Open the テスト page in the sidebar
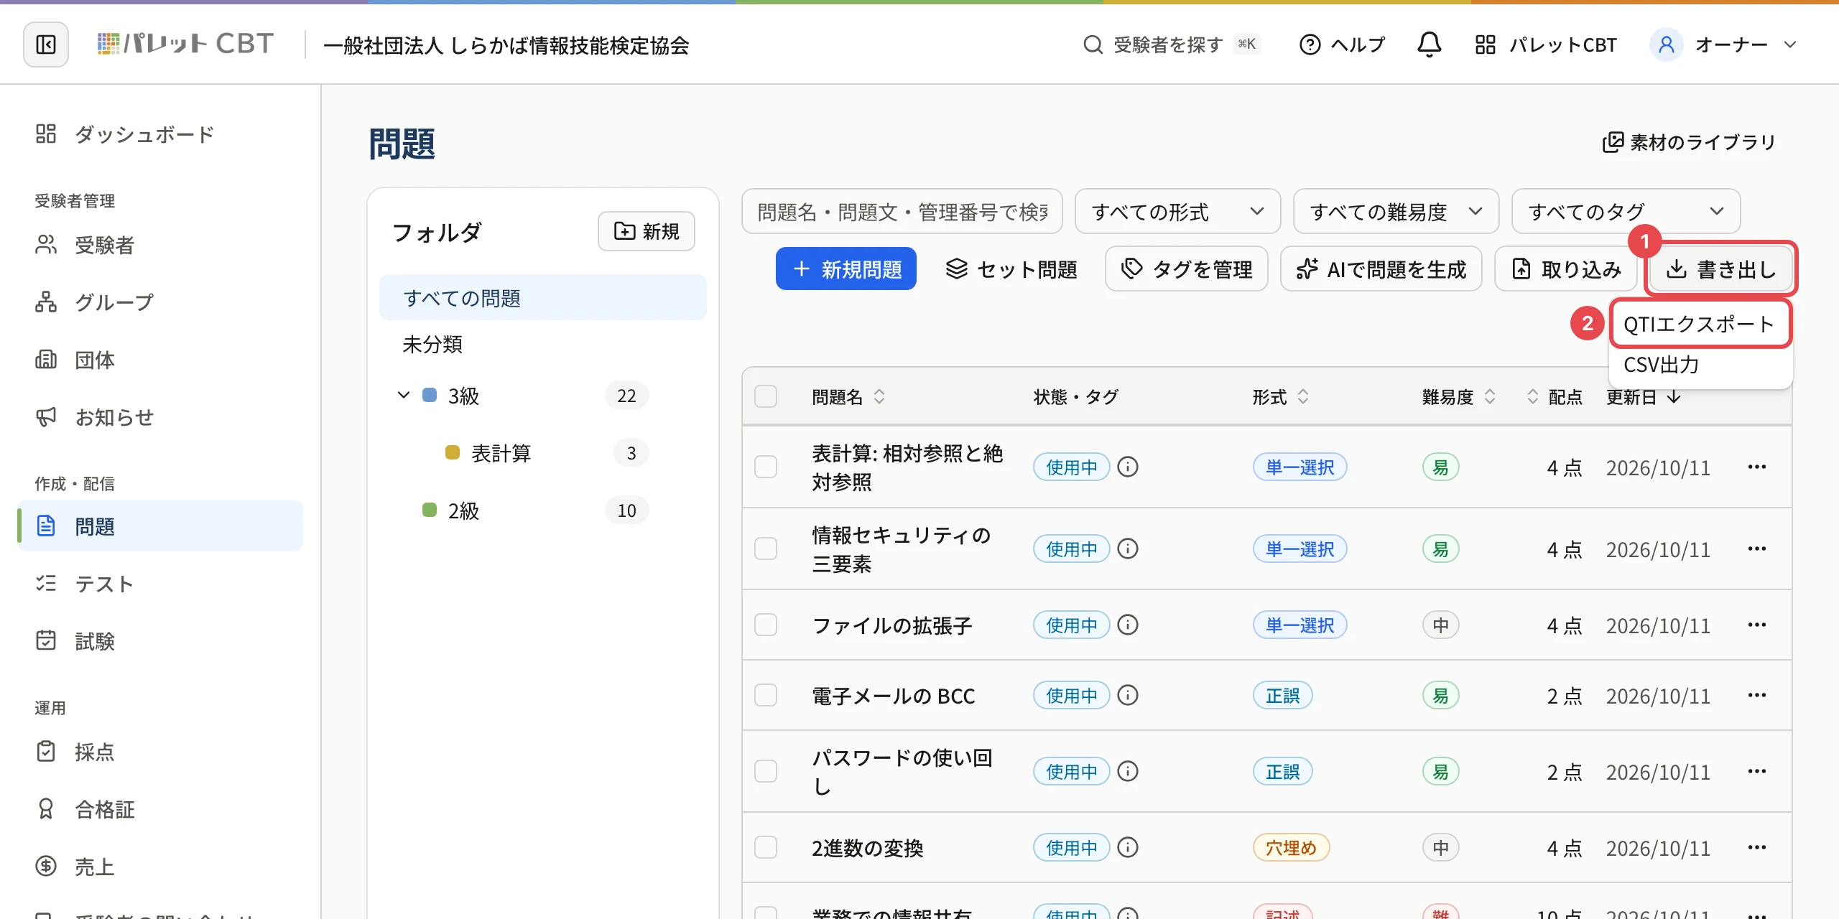The height and width of the screenshot is (919, 1839). point(159,584)
